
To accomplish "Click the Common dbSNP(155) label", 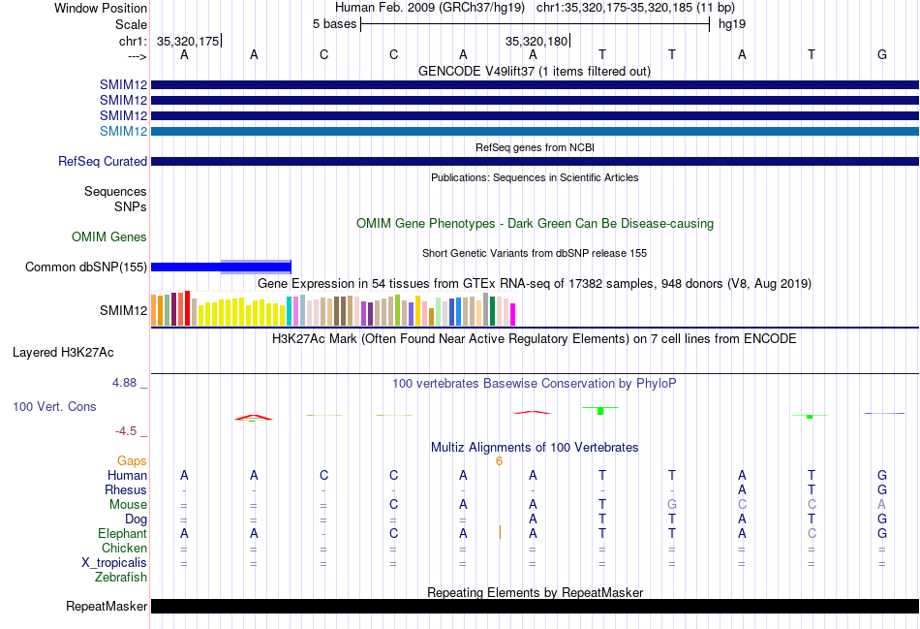I will 85,267.
